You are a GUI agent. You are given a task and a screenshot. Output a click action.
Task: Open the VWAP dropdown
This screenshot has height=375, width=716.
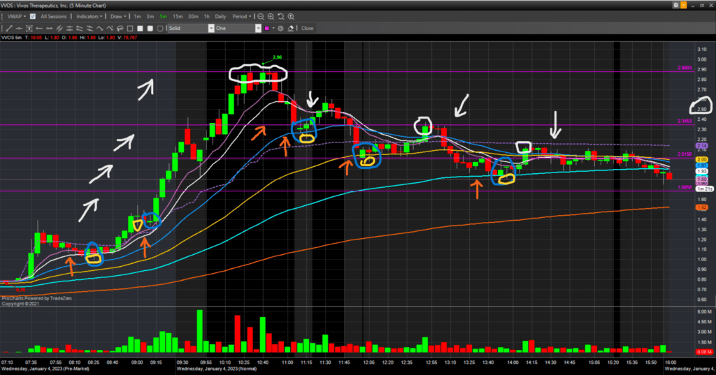14,15
